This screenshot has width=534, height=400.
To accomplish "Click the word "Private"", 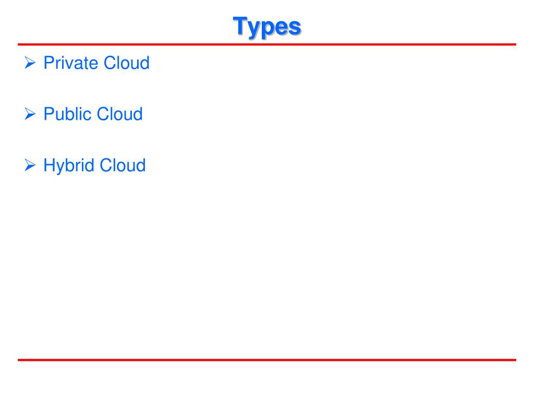I will coord(71,63).
